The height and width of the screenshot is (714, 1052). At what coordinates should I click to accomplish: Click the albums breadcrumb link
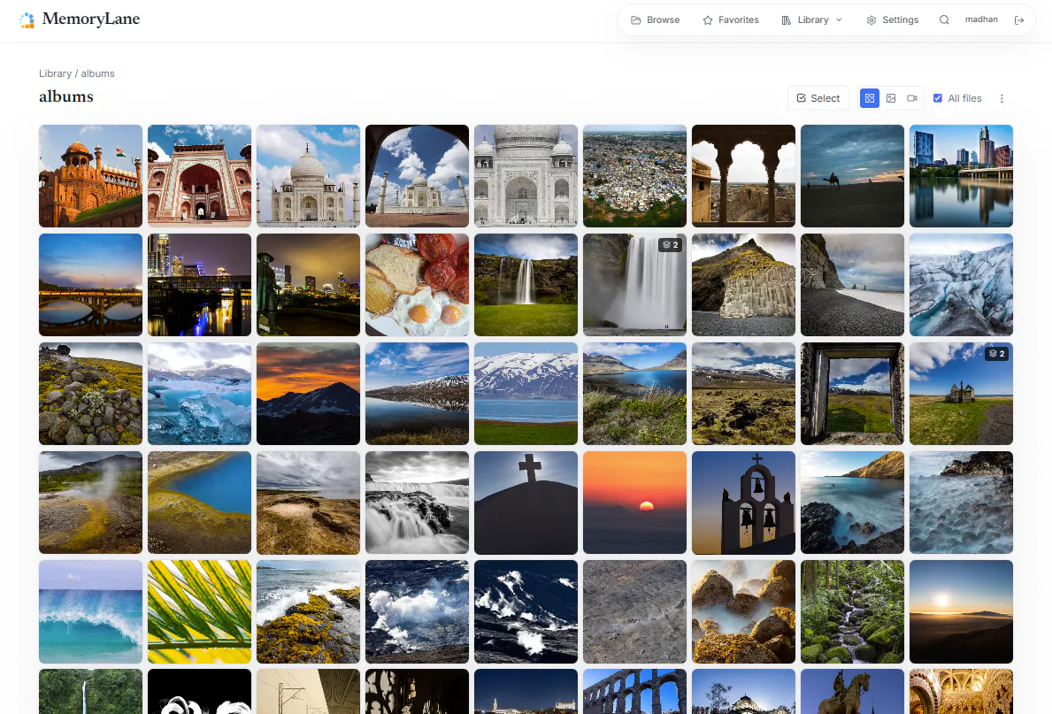[98, 73]
